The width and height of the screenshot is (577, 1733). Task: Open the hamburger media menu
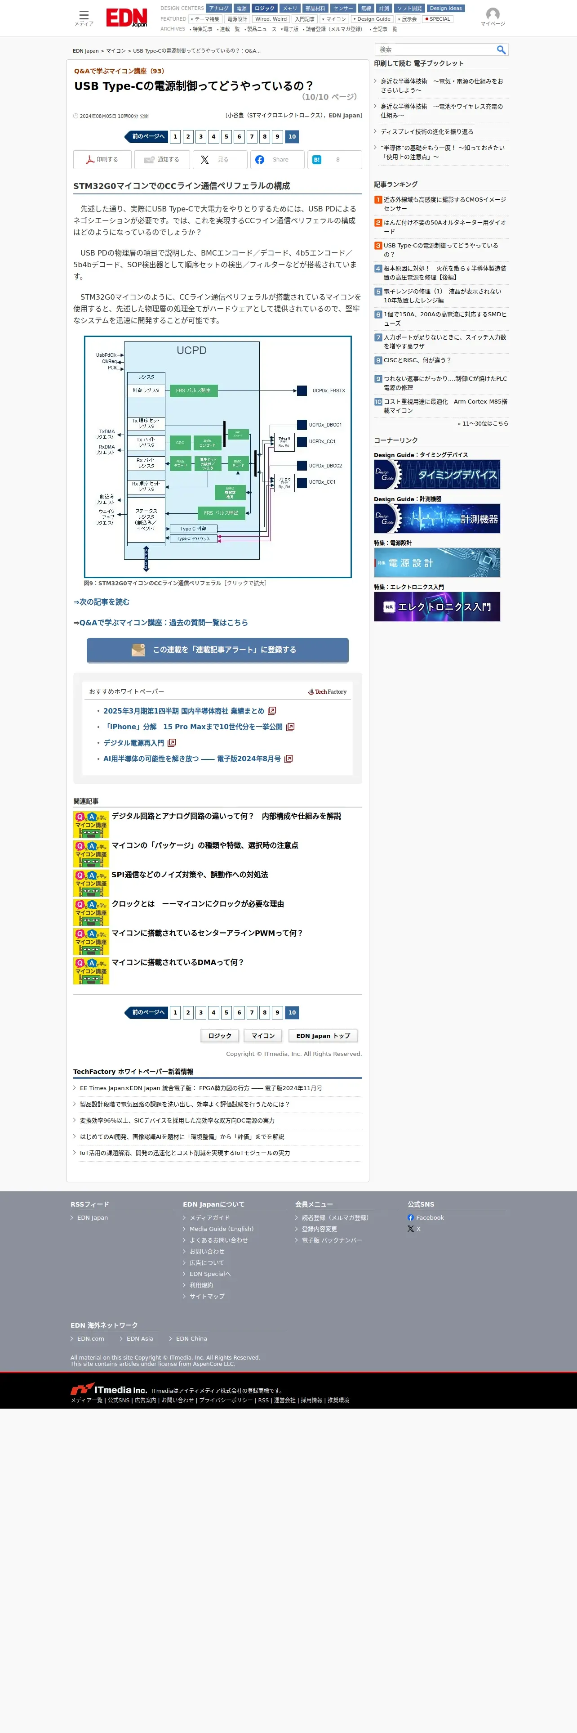tap(84, 18)
